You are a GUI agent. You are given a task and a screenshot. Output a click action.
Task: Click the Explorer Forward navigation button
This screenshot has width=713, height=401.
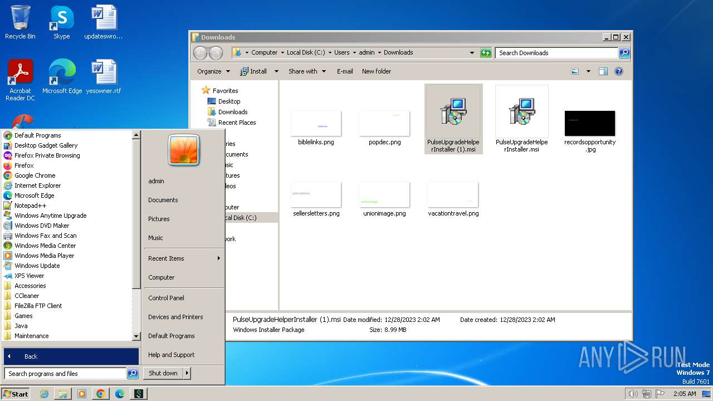click(x=216, y=53)
